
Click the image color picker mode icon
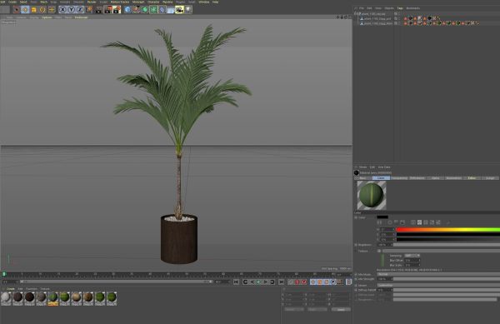(402, 222)
